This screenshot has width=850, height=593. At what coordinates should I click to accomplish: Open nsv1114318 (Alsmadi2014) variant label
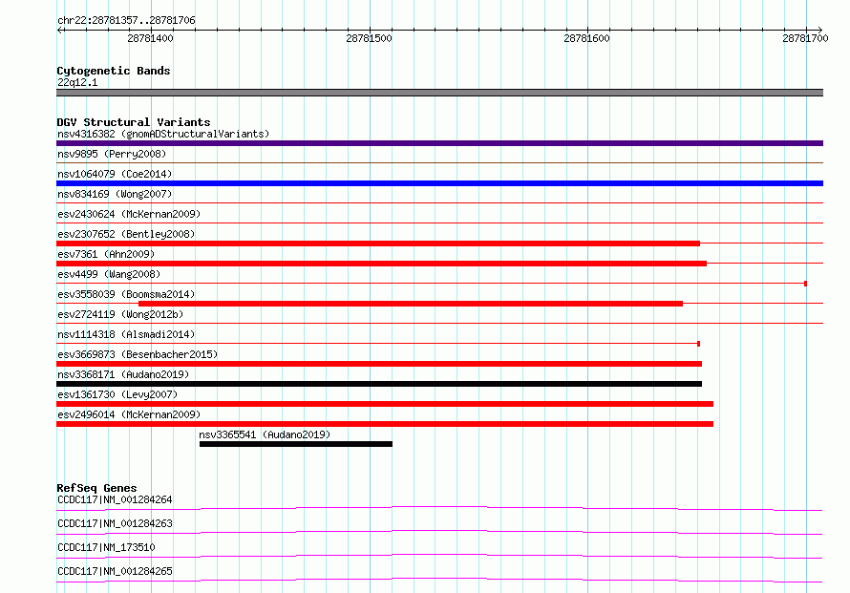tap(126, 334)
